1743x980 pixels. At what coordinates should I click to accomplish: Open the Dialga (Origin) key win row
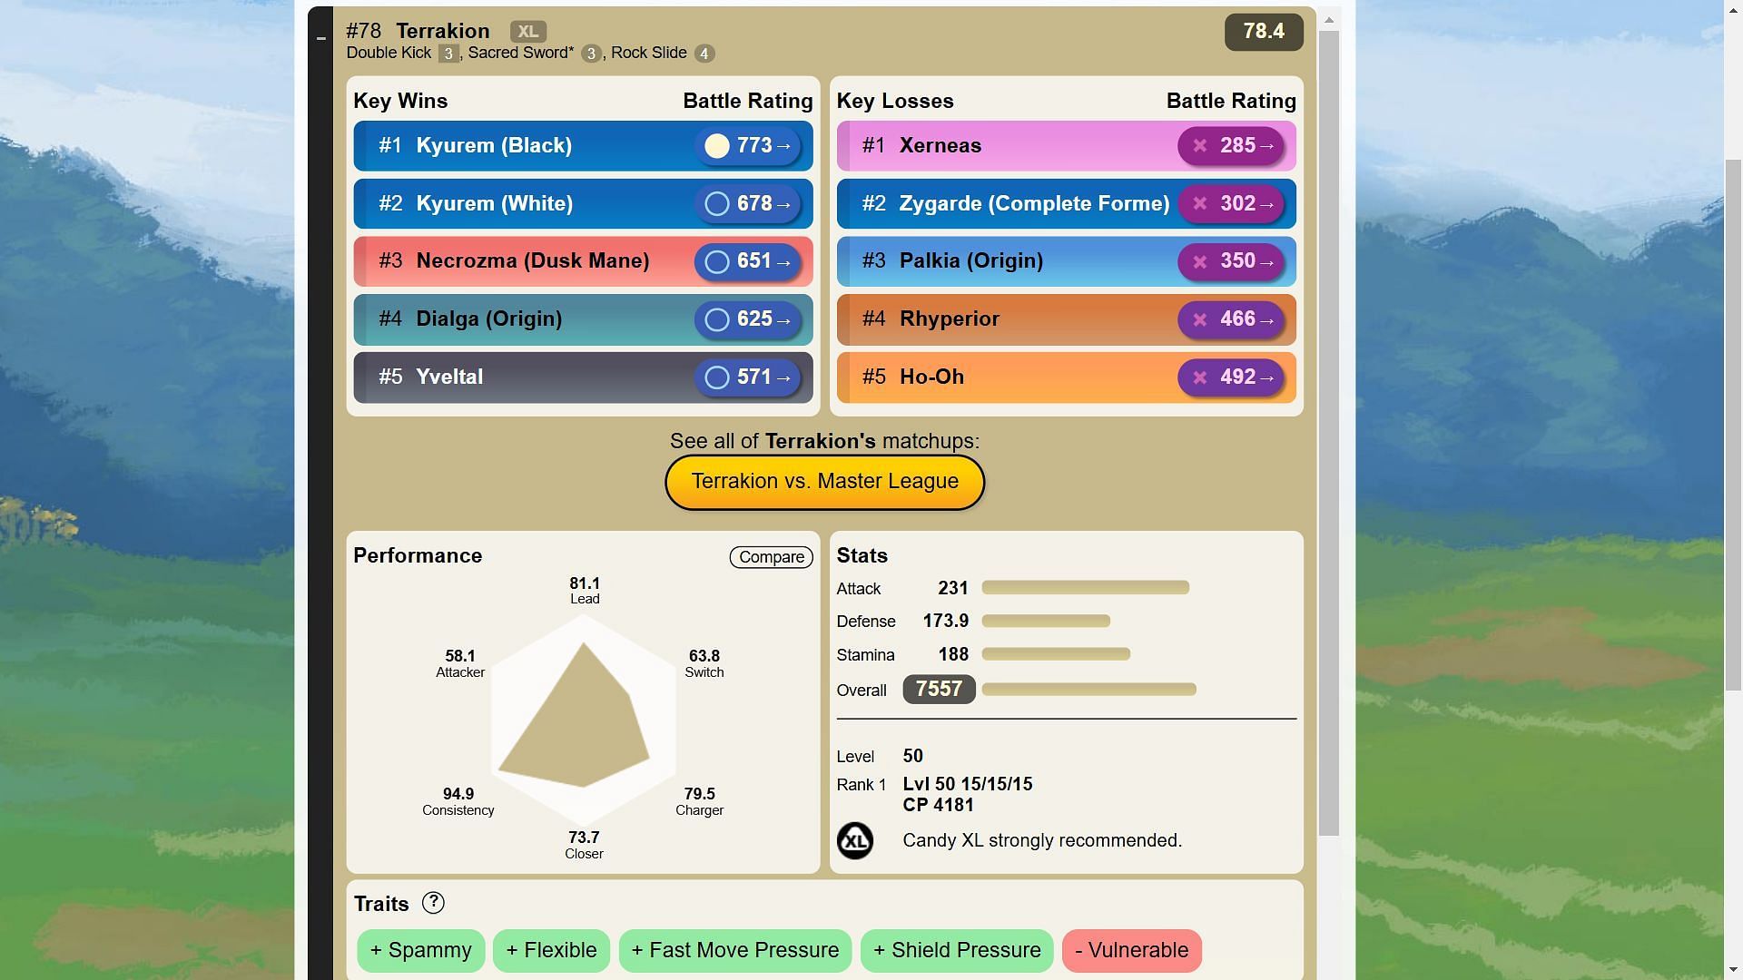pyautogui.click(x=583, y=319)
